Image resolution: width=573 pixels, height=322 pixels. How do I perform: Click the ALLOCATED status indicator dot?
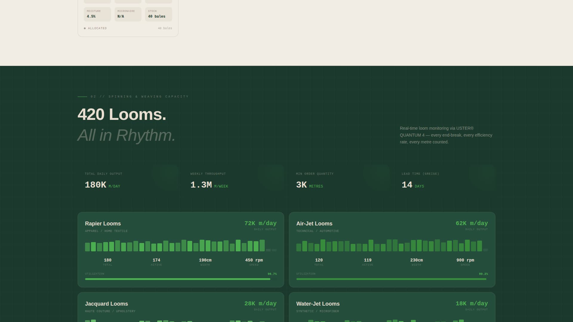[x=85, y=28]
